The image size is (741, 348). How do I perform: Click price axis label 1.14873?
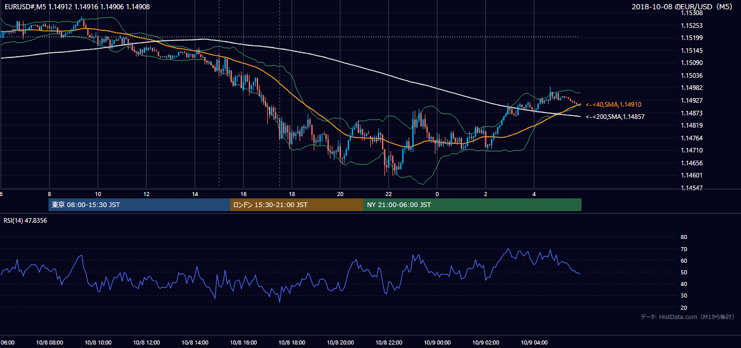(691, 113)
